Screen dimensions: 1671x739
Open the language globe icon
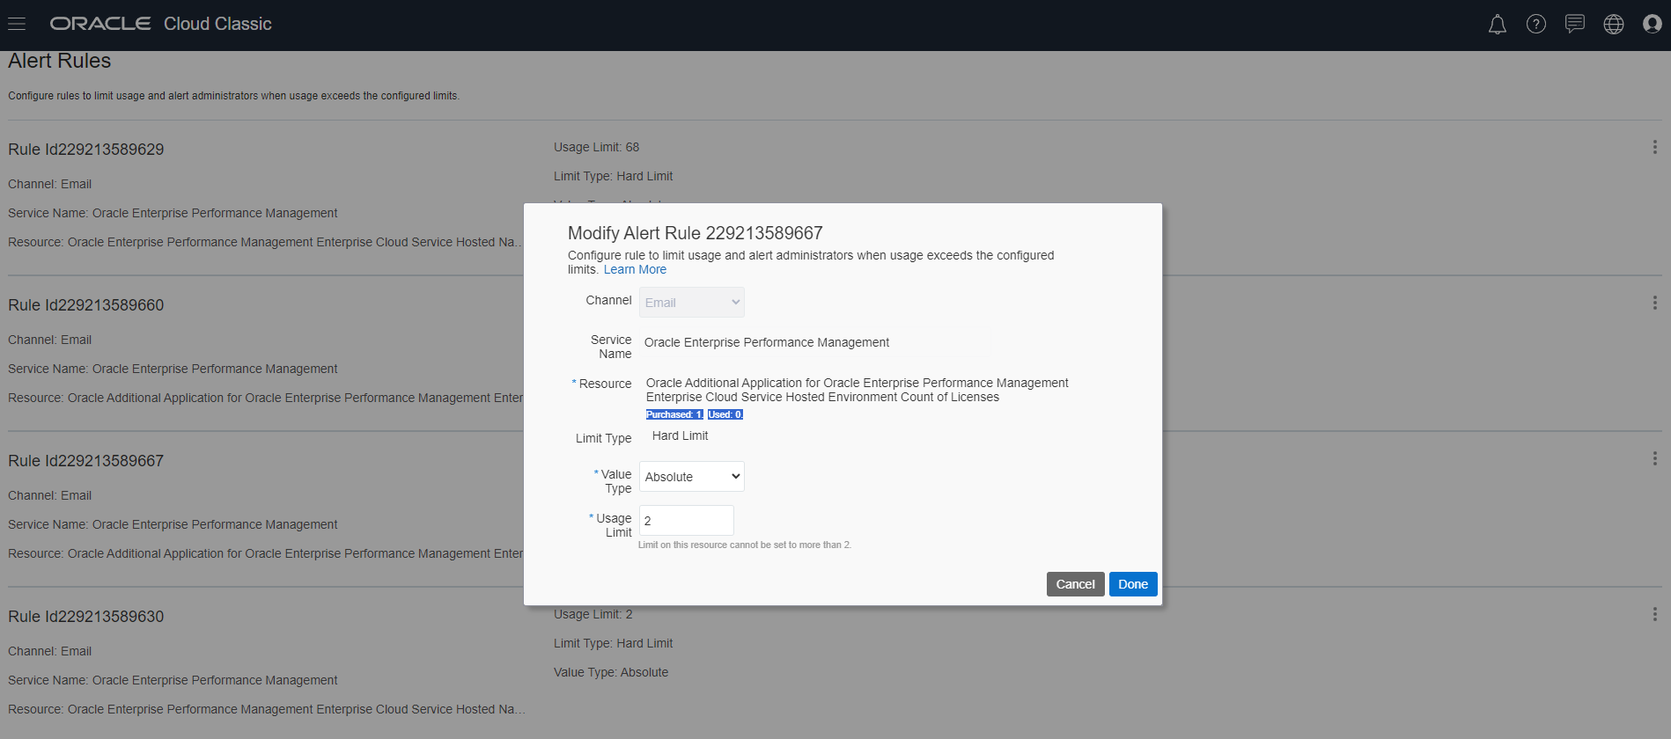pos(1614,25)
